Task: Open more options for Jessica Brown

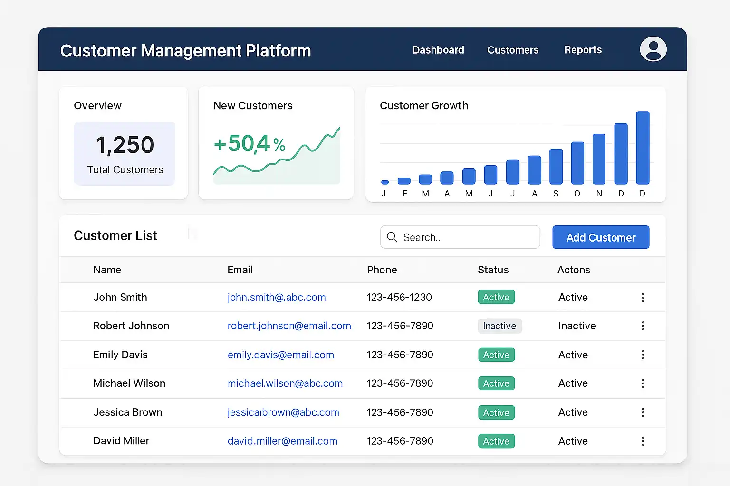Action: (x=643, y=412)
